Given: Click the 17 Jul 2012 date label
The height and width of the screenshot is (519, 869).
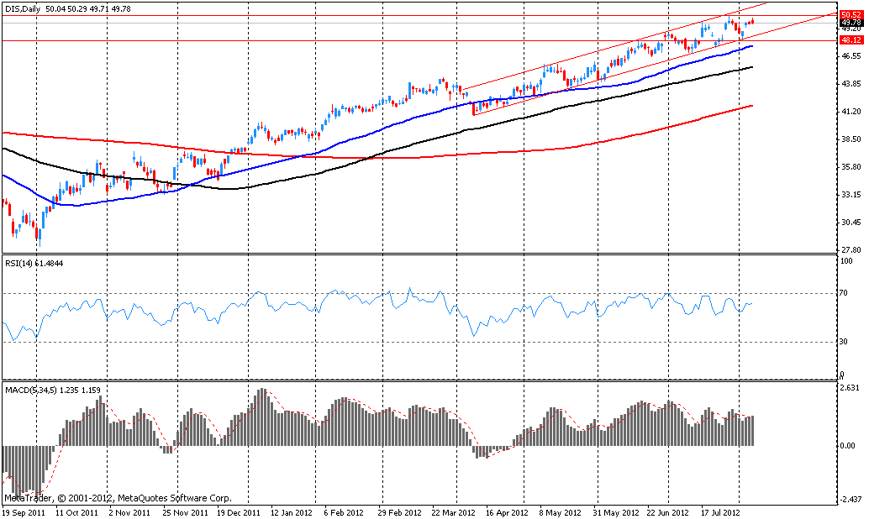Looking at the screenshot, I should click(720, 512).
